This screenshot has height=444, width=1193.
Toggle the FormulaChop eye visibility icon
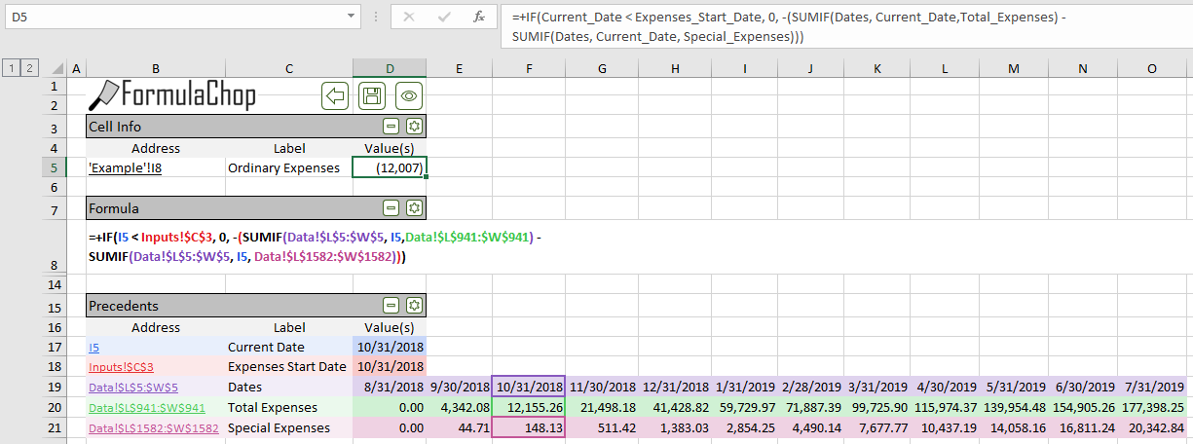tap(409, 95)
